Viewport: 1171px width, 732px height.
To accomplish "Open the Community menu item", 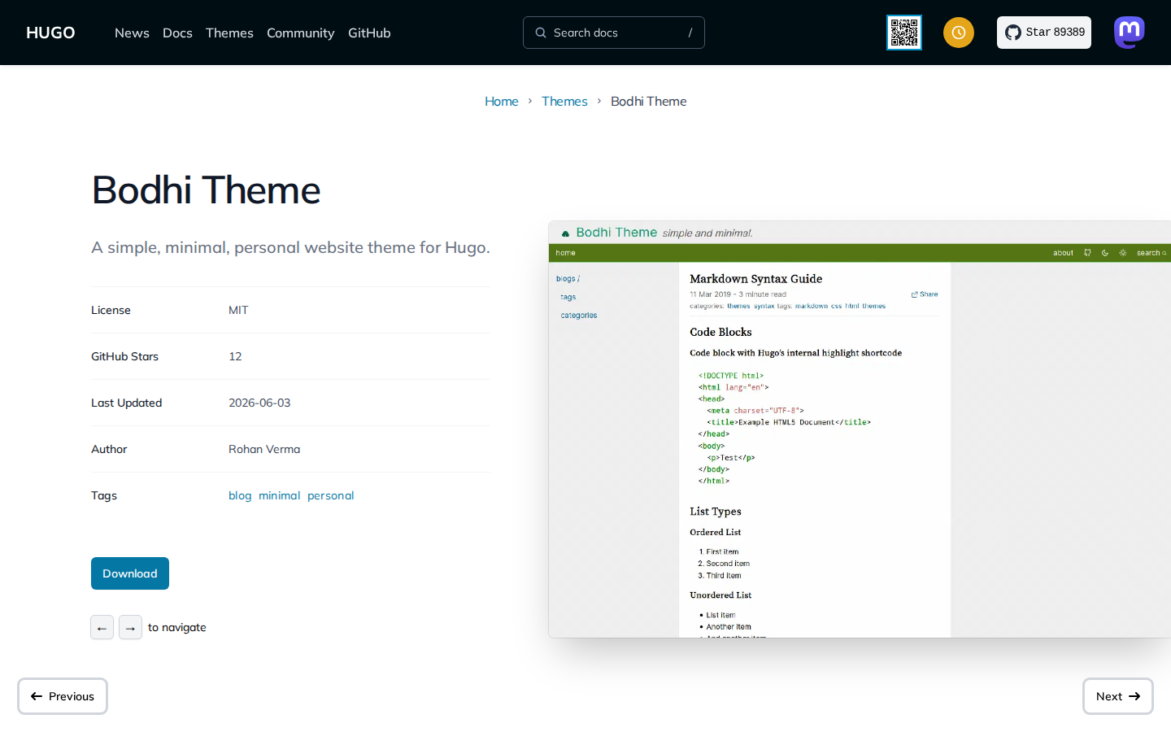I will [301, 33].
